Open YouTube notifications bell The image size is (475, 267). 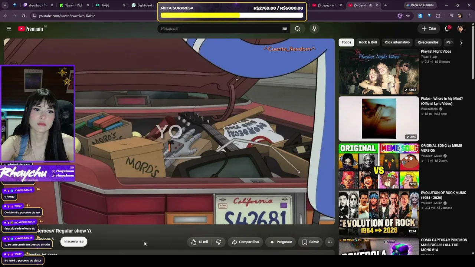coord(447,29)
